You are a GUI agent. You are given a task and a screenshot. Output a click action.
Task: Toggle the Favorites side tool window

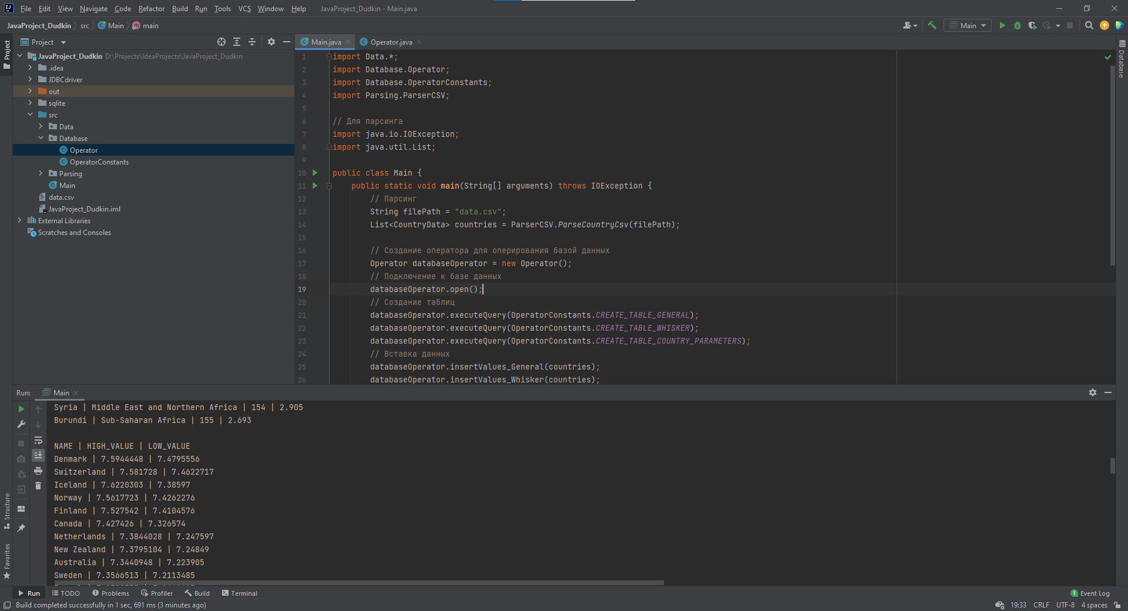tap(6, 561)
